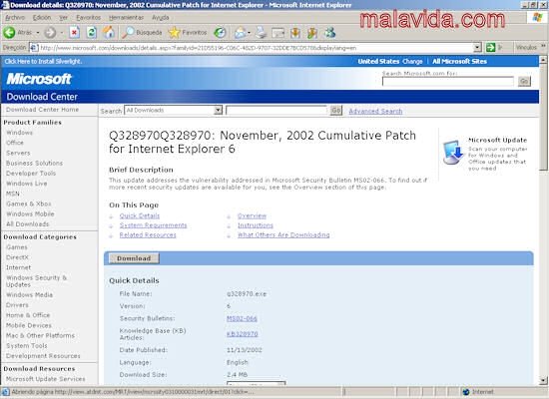Click the United States Change link
549x399 pixels.
point(412,61)
